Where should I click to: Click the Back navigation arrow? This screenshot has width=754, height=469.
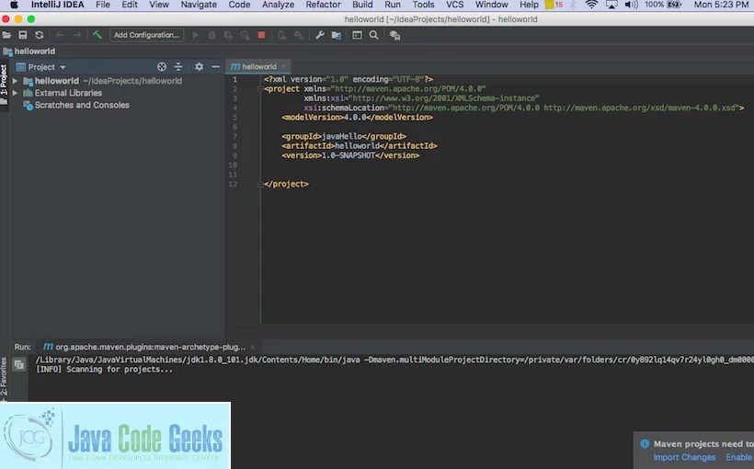pos(60,35)
